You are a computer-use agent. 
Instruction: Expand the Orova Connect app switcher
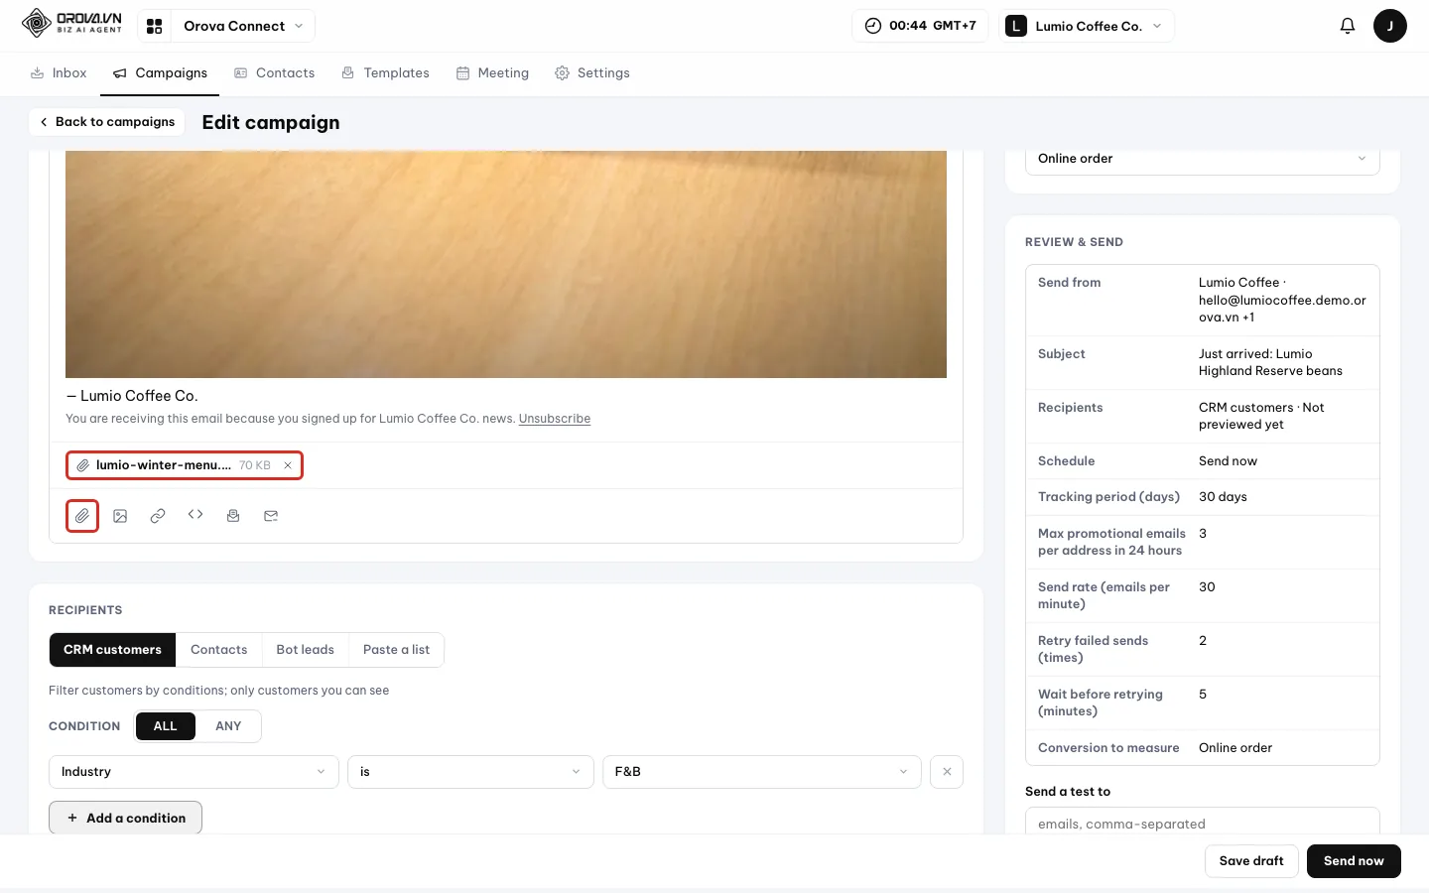[243, 26]
